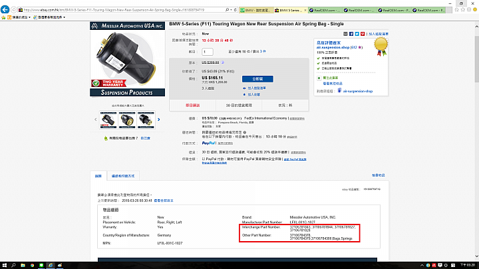
Task: Switch to the first BMW browser tab
Action: 256,10
